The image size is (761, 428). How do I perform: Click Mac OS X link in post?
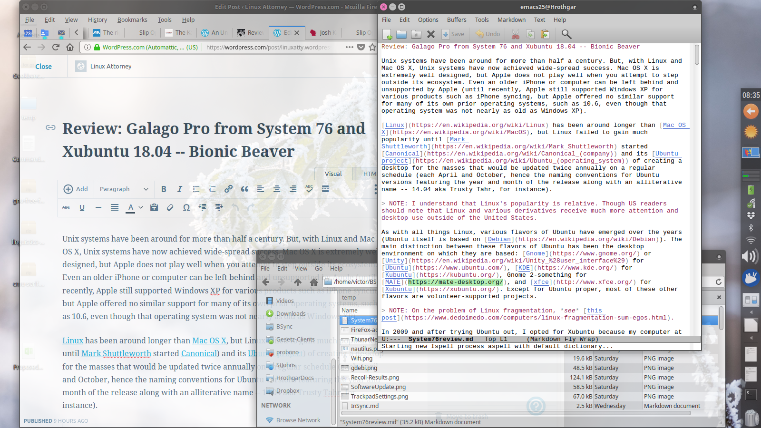(x=209, y=340)
